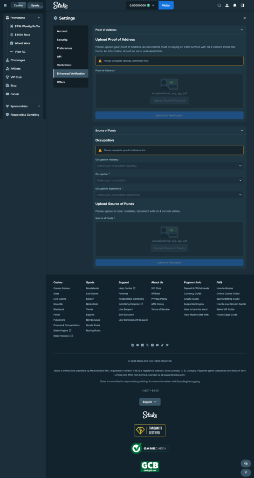Click the Settings gear icon
The image size is (254, 478).
tap(55, 18)
